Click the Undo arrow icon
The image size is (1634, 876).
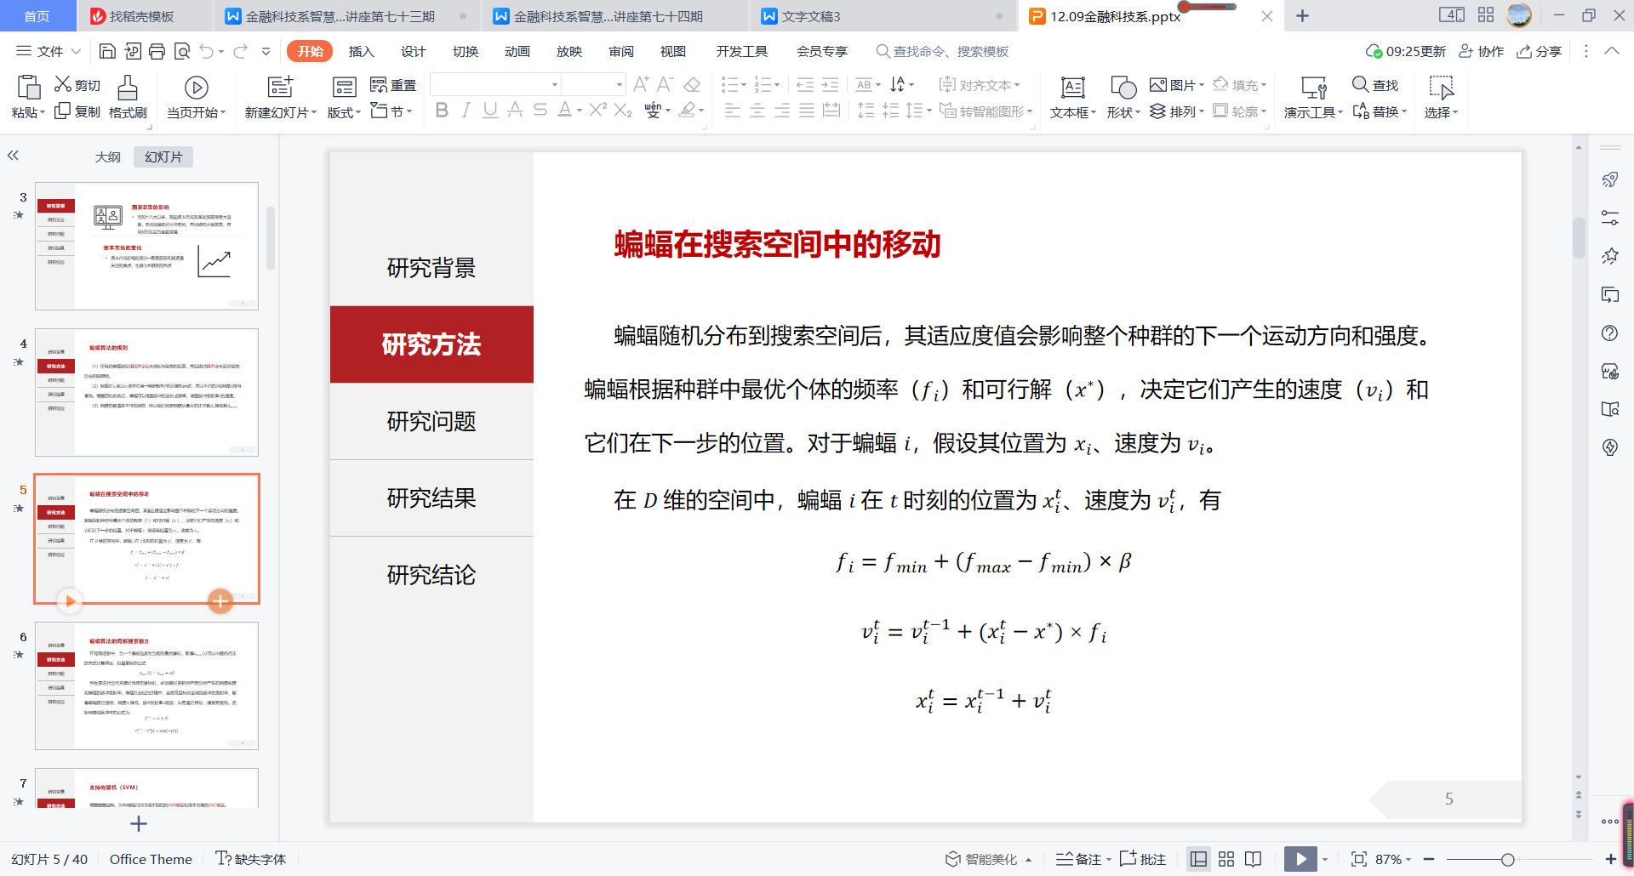pyautogui.click(x=206, y=51)
